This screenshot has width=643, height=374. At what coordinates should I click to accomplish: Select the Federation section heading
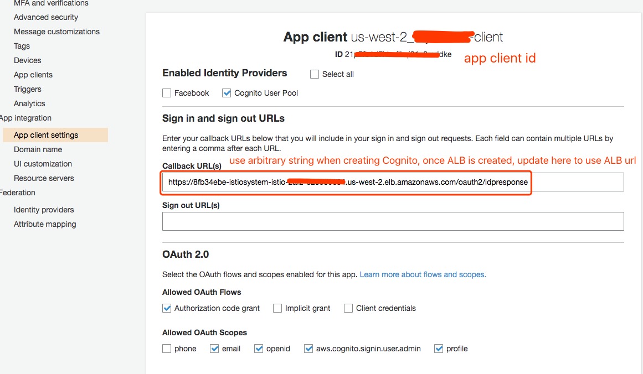[18, 193]
